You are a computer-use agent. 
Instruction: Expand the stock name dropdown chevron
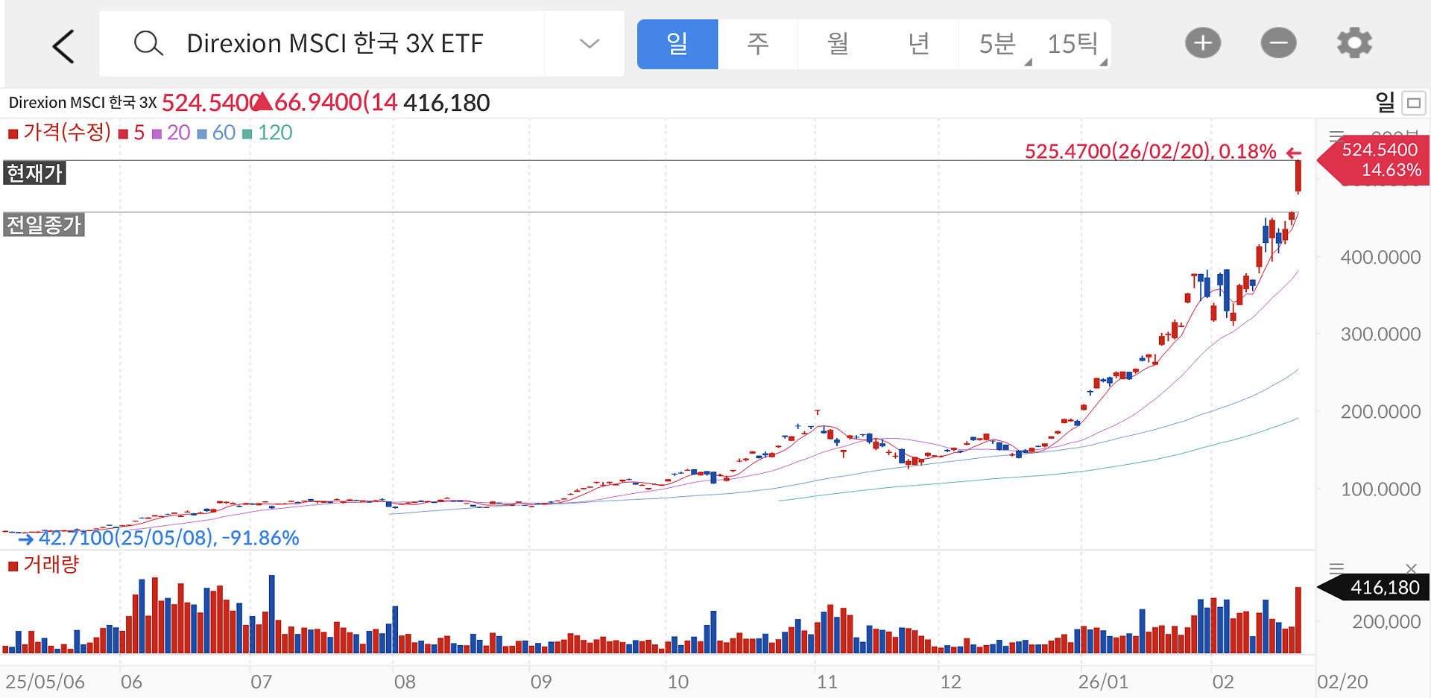click(589, 44)
